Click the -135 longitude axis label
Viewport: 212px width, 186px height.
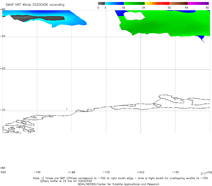click(106, 172)
